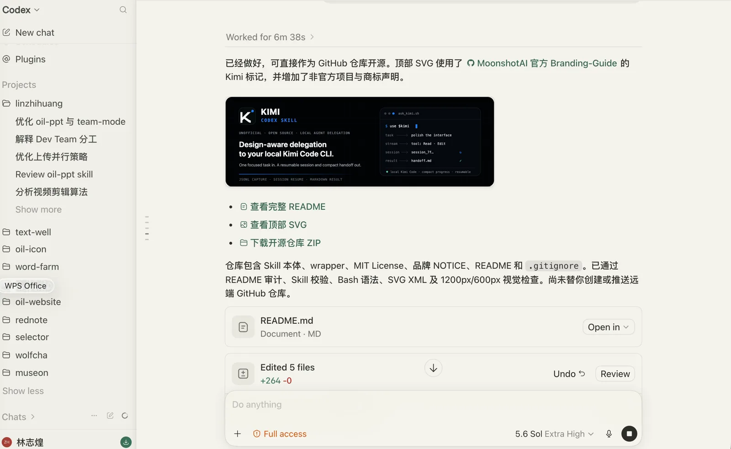
Task: Open the Kimi Codex Skill banner image
Action: tap(360, 141)
